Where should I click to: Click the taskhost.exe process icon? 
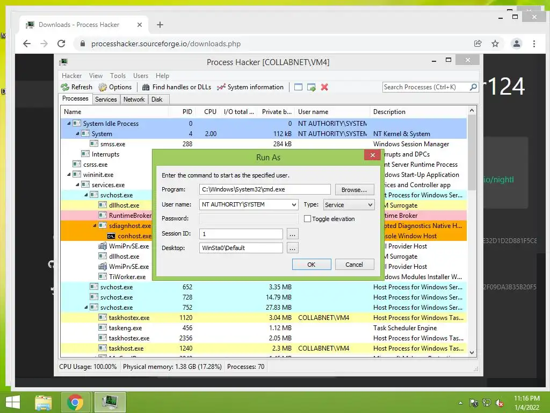click(x=103, y=348)
